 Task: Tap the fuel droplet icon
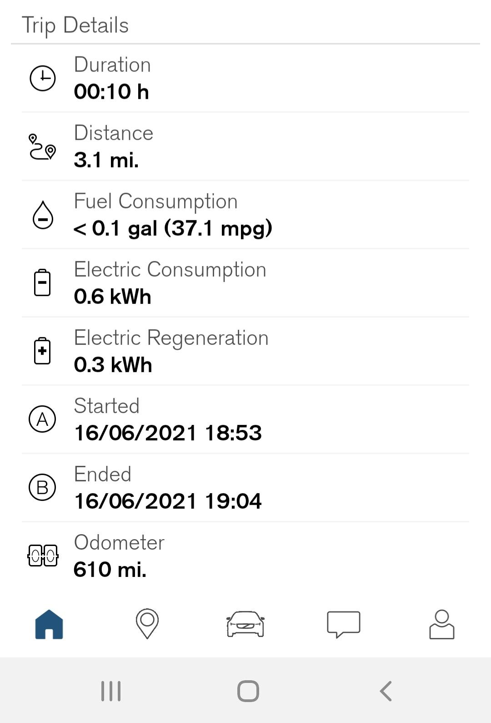[x=43, y=215]
